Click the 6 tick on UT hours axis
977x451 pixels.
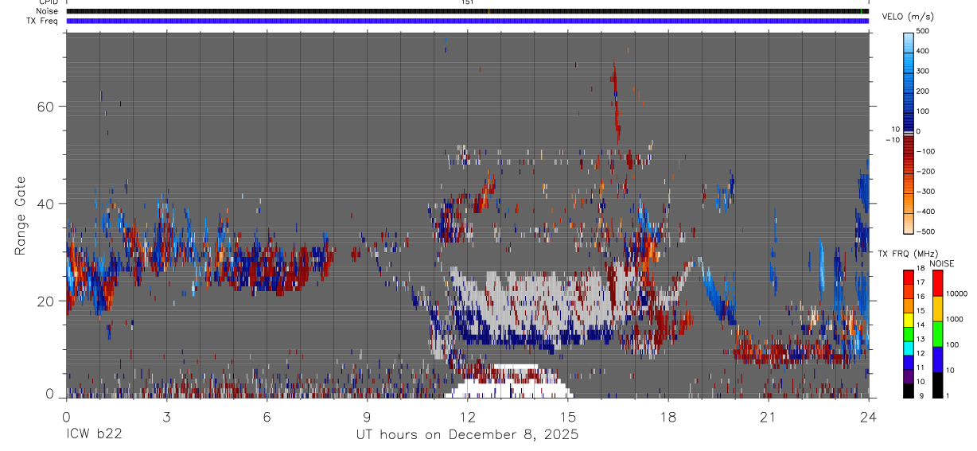[x=267, y=416]
